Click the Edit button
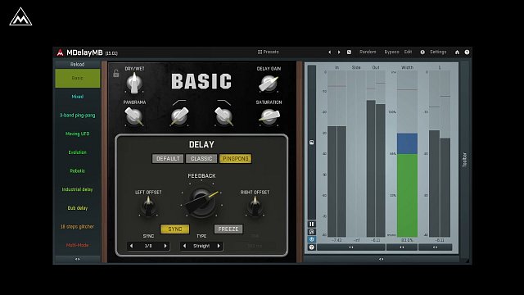Viewport: 524px width, 295px height. tap(408, 52)
